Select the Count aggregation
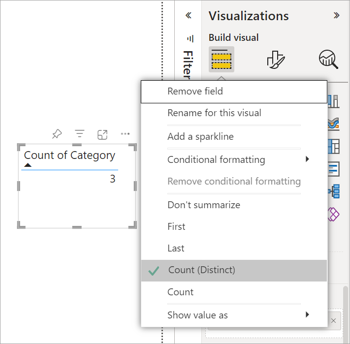 181,292
